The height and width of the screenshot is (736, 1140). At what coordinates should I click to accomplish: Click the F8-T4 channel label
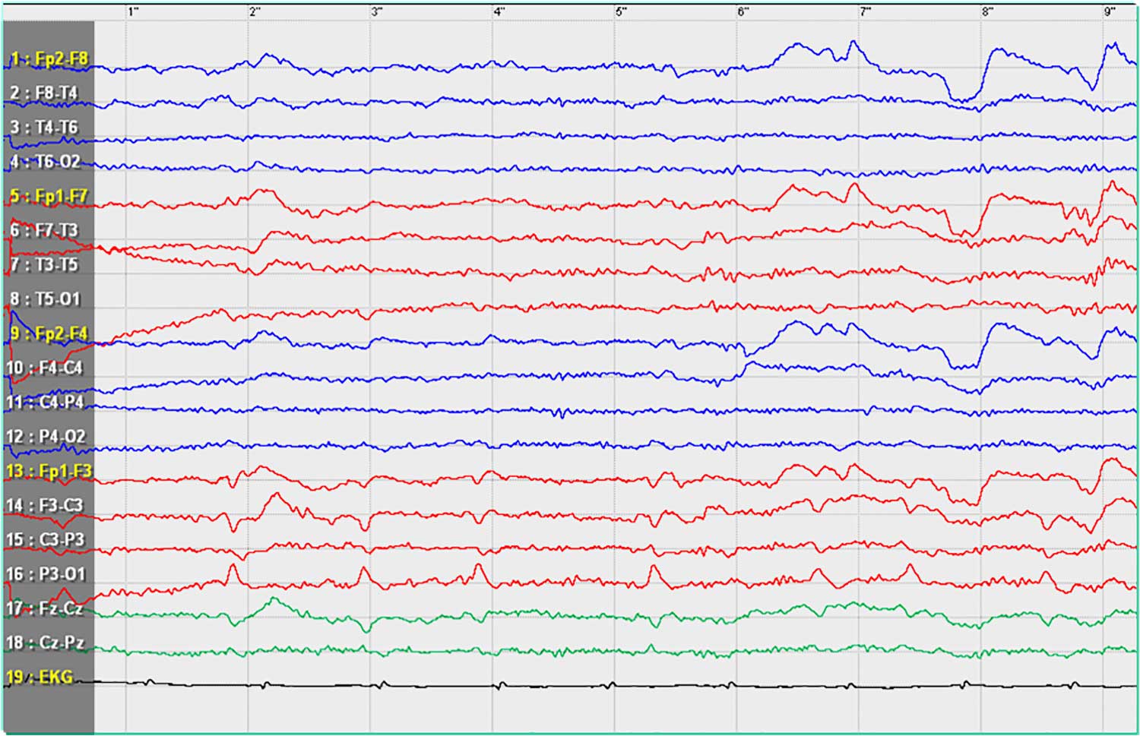click(x=44, y=93)
